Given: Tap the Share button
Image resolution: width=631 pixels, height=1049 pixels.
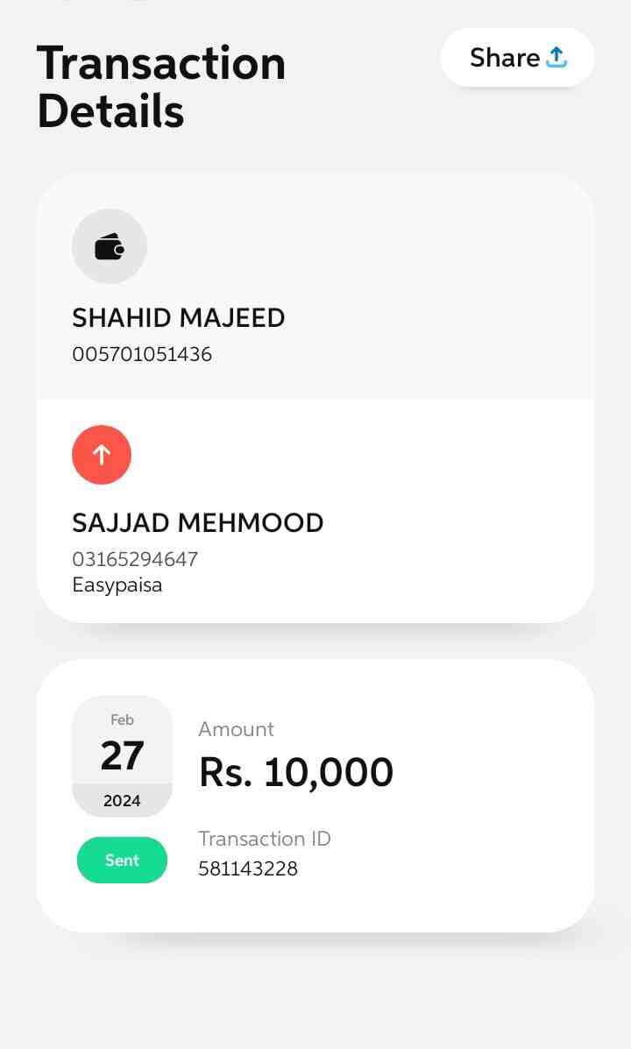Looking at the screenshot, I should [517, 58].
